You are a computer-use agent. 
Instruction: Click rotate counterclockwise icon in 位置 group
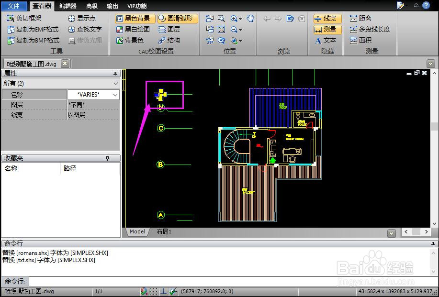point(210,19)
